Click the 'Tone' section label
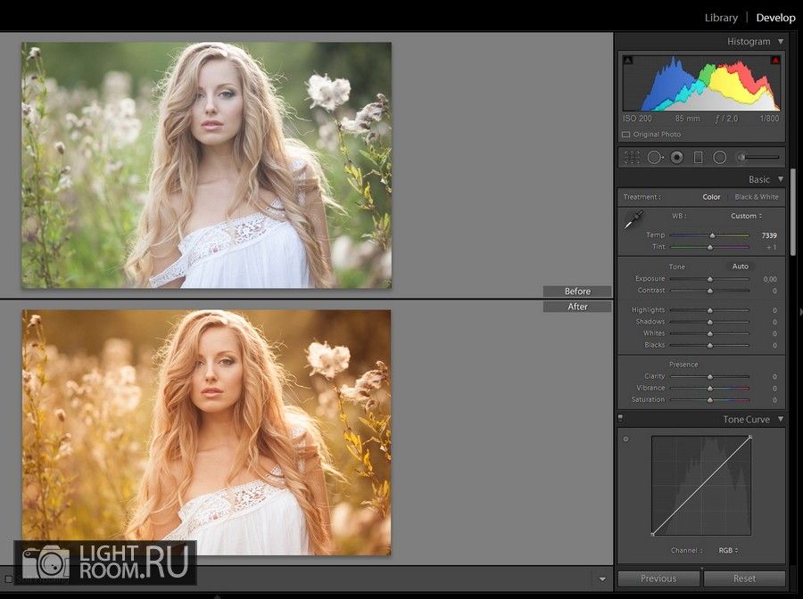Image resolution: width=803 pixels, height=599 pixels. point(676,267)
